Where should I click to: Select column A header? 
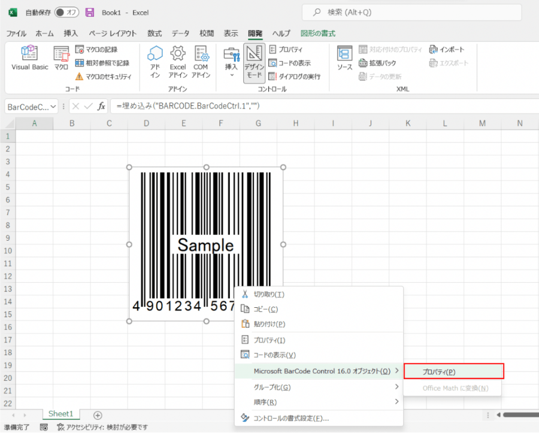34,123
